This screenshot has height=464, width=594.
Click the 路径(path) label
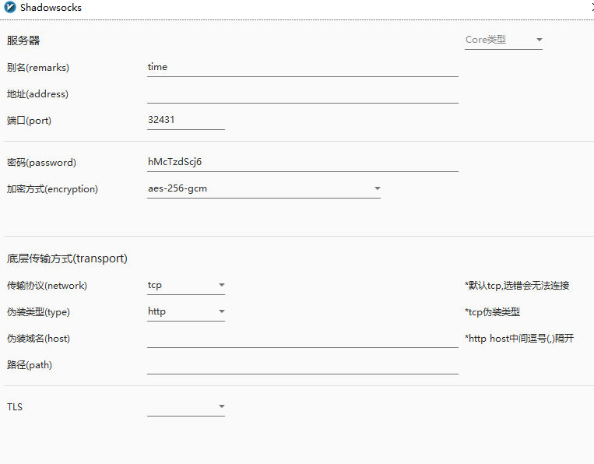click(29, 365)
